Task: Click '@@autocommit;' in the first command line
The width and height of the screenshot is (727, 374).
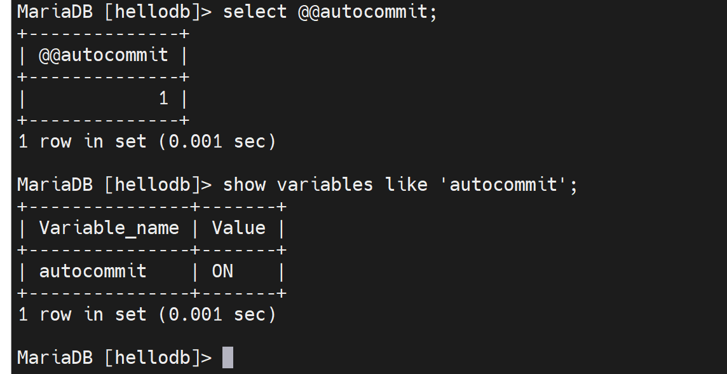Action: pos(368,12)
